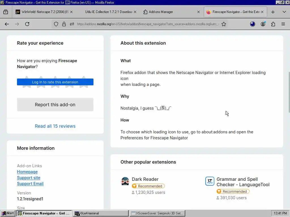Close the Firescape Navigator tab
This screenshot has height=217, width=290.
262,12
